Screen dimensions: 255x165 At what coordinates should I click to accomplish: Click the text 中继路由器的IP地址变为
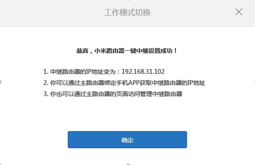pyautogui.click(x=83, y=72)
